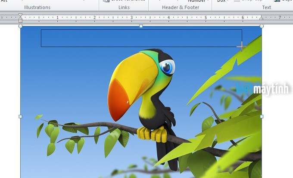Screen dimensions: 293x178
Task: Set a tab stop at ruler mark 1
Action: pos(58,18)
